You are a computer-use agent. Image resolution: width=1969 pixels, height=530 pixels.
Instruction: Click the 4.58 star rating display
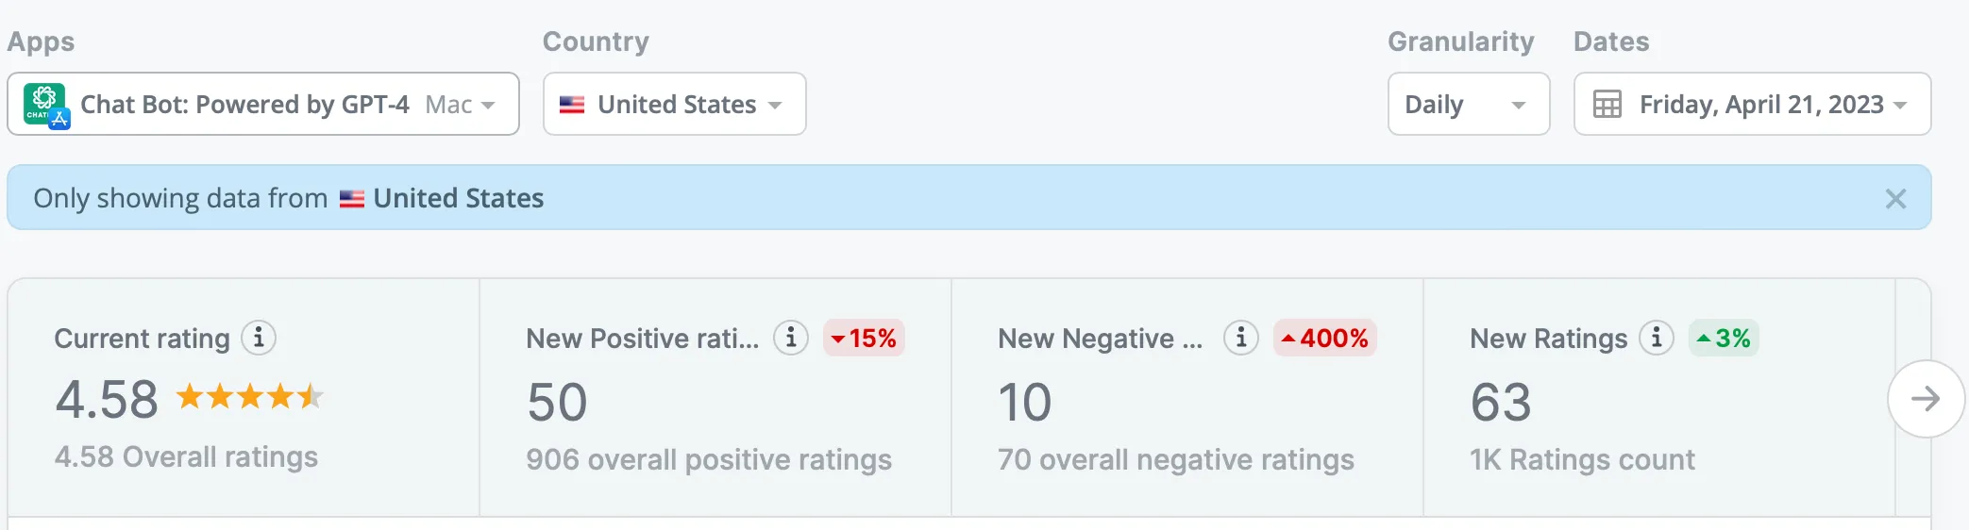250,397
